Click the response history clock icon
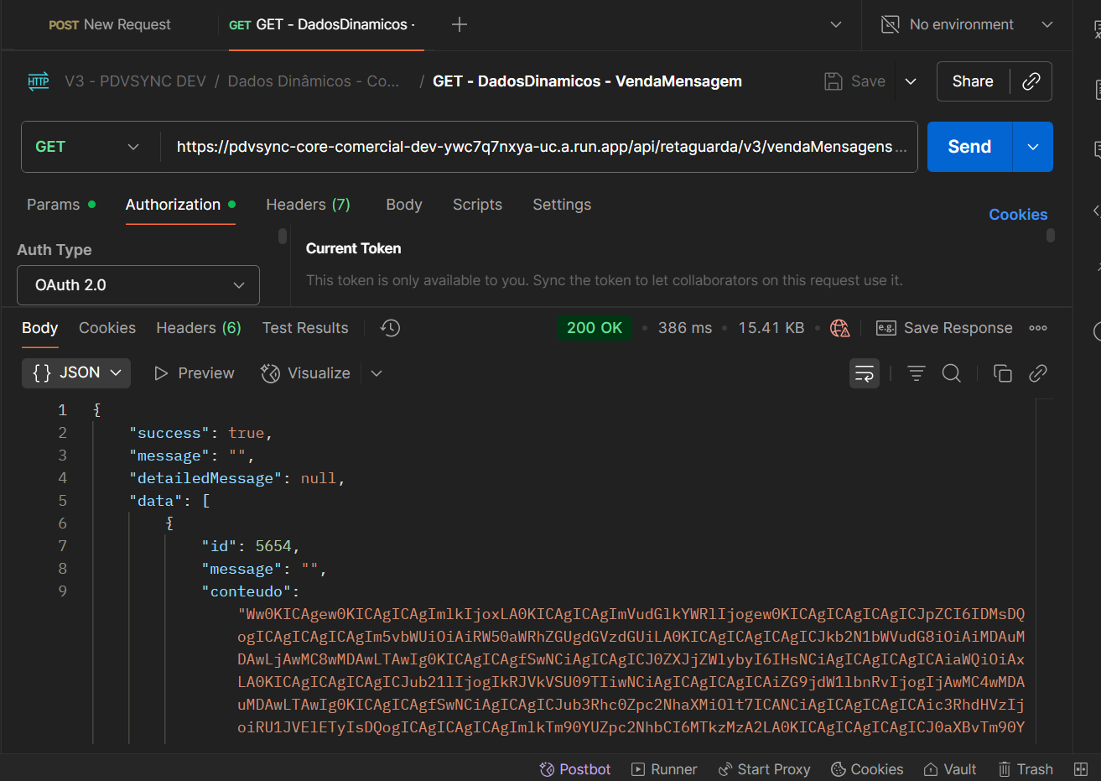This screenshot has width=1101, height=781. [x=391, y=328]
